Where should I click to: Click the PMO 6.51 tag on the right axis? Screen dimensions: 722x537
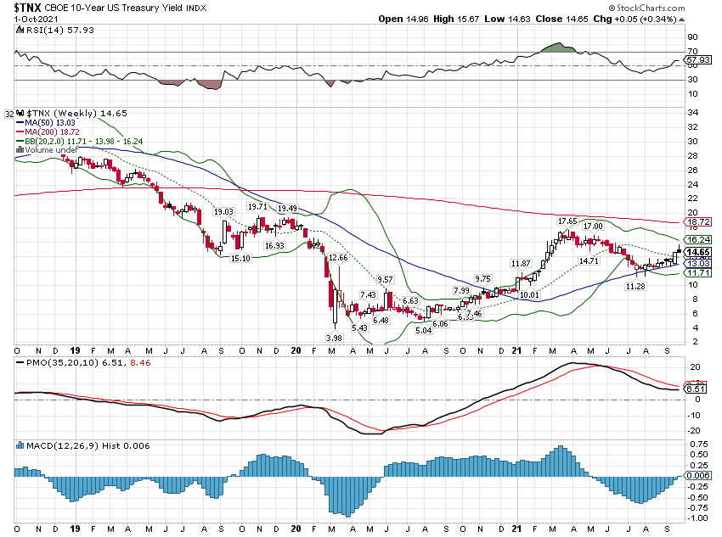(x=696, y=389)
